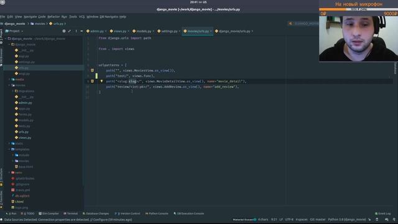This screenshot has height=224, width=398.
Task: Close the models.py editor tab
Action: [x=154, y=31]
